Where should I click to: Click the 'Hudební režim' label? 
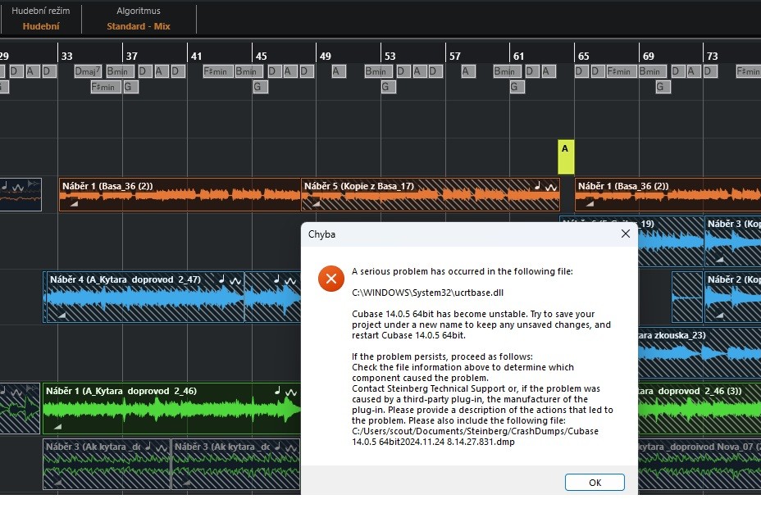point(41,11)
